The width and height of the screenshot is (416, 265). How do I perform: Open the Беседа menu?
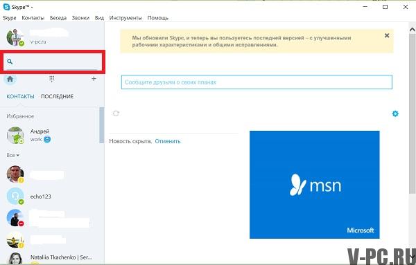[58, 18]
